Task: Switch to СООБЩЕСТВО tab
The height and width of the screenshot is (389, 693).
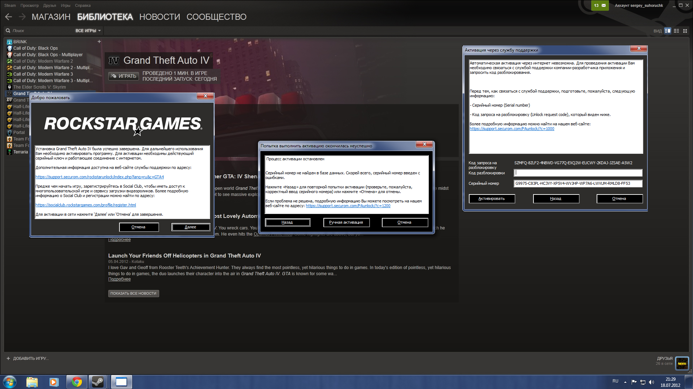Action: (x=216, y=17)
